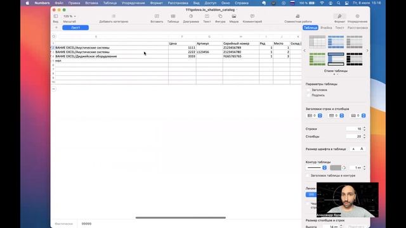Select the Лист1 sheet tab
Viewport: 406px width, 228px height.
tap(75, 28)
